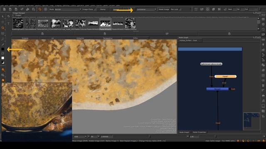Click the white background color swatch
The width and height of the screenshot is (266, 149).
tap(3, 58)
